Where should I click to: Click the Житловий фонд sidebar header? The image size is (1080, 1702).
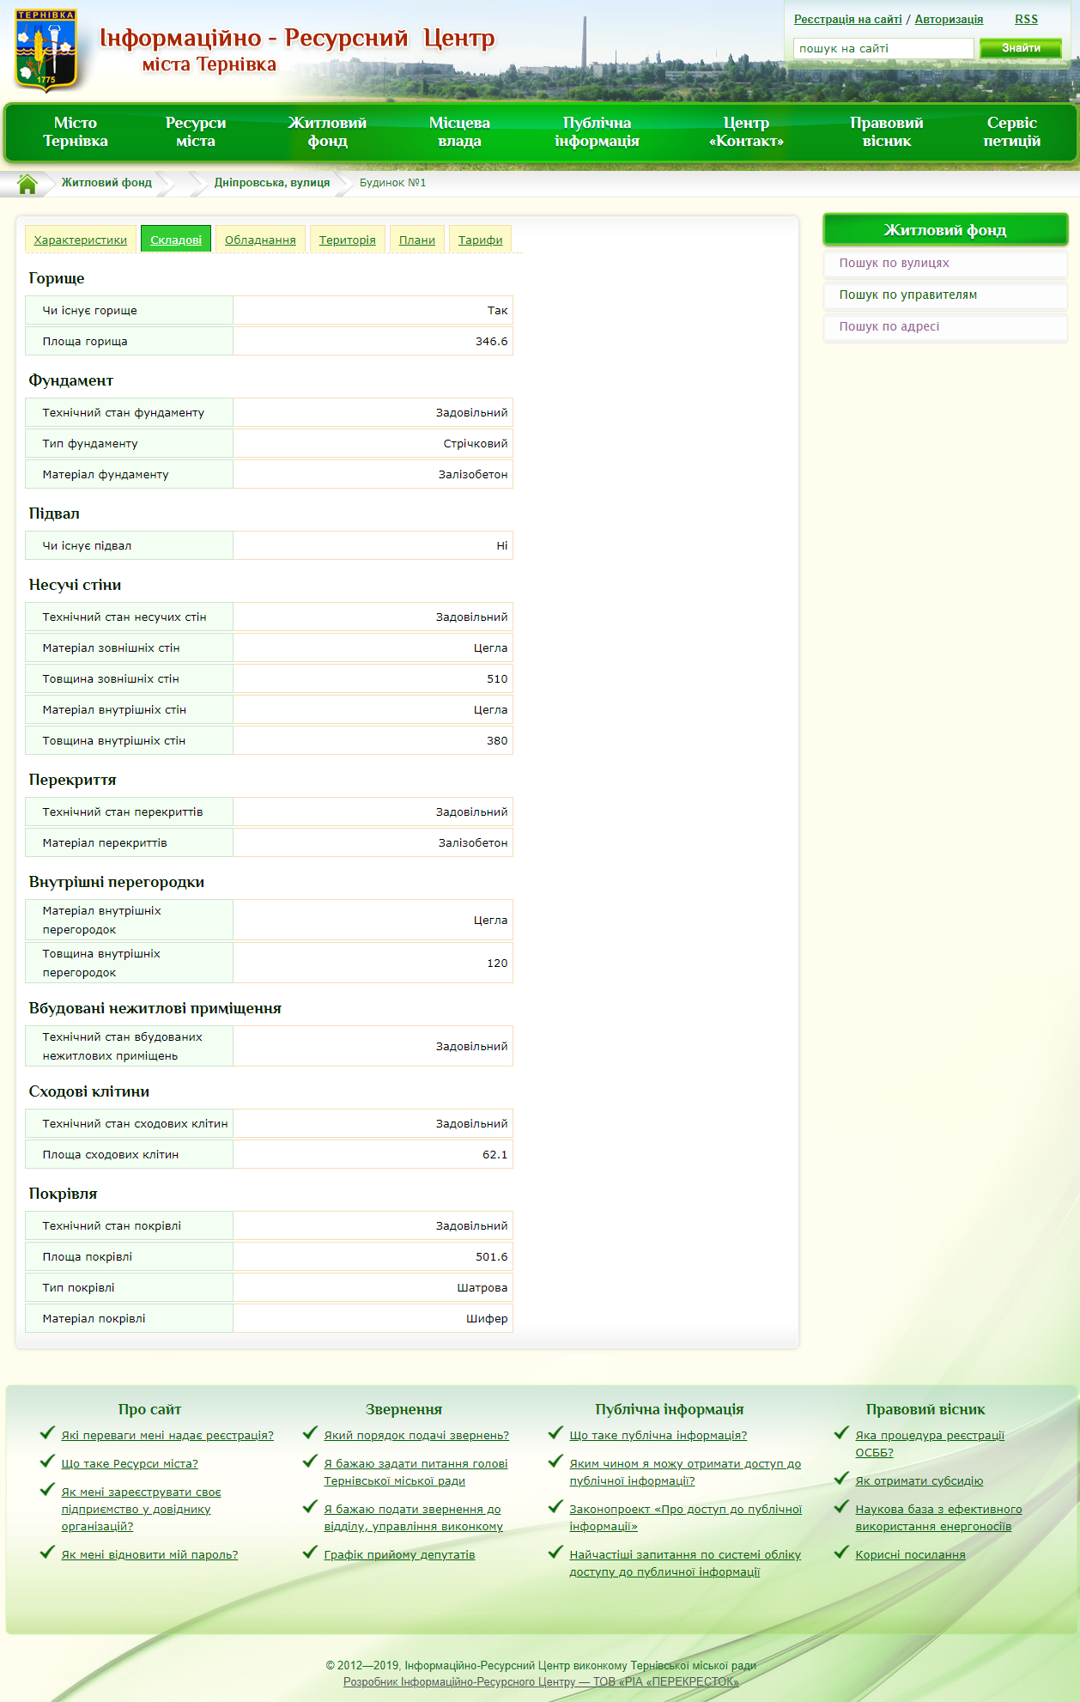click(x=945, y=229)
